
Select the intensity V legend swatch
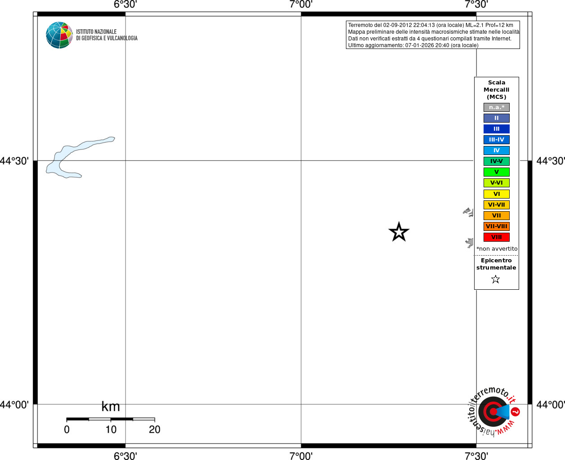click(x=497, y=172)
